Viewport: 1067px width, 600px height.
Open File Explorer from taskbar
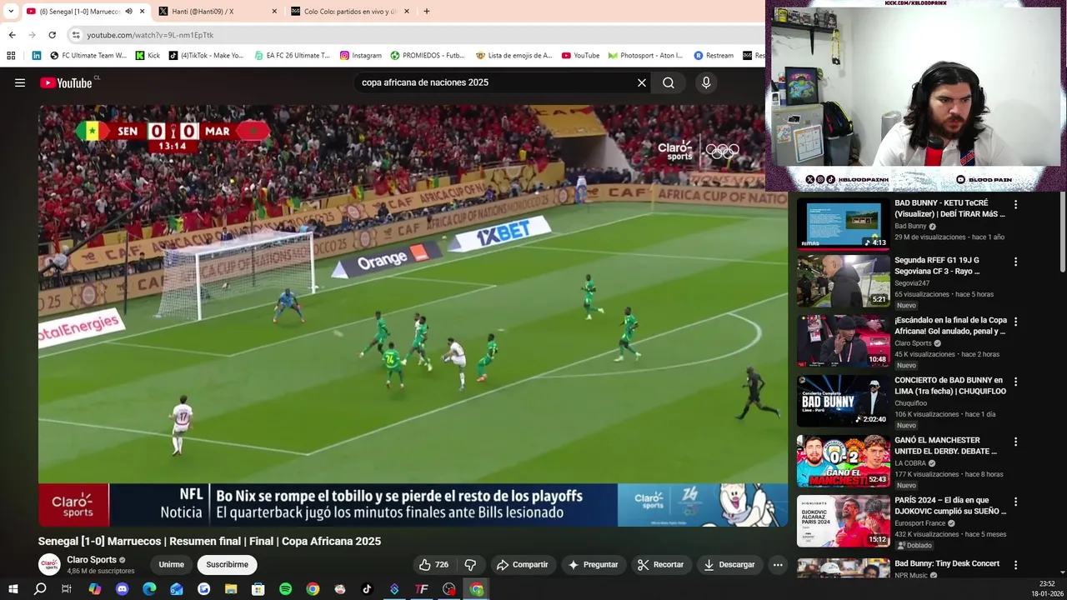tap(231, 589)
